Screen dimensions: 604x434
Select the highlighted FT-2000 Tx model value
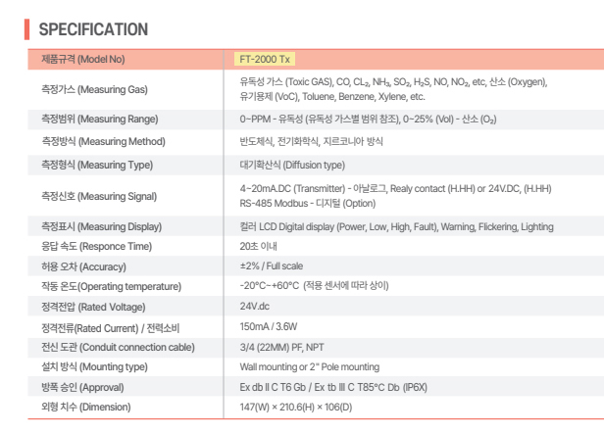point(264,61)
